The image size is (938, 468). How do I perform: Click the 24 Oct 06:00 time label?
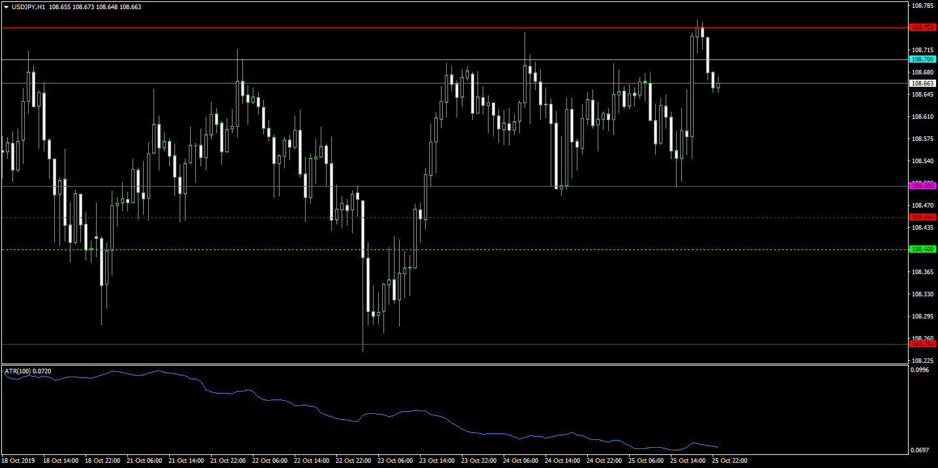521,461
